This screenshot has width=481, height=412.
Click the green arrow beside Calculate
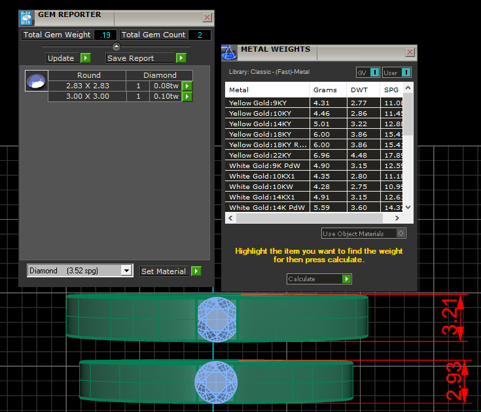(x=347, y=279)
